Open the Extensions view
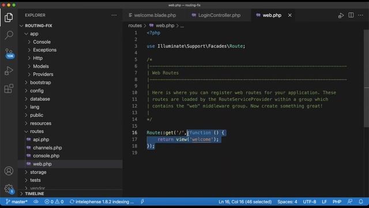This screenshot has width=369, height=208. [x=9, y=88]
